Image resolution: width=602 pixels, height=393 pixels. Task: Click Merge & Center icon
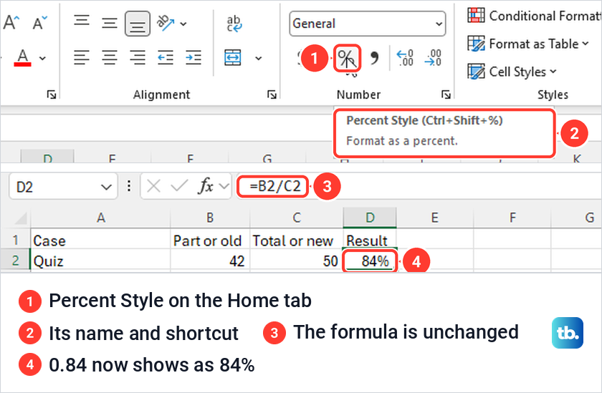pyautogui.click(x=233, y=58)
